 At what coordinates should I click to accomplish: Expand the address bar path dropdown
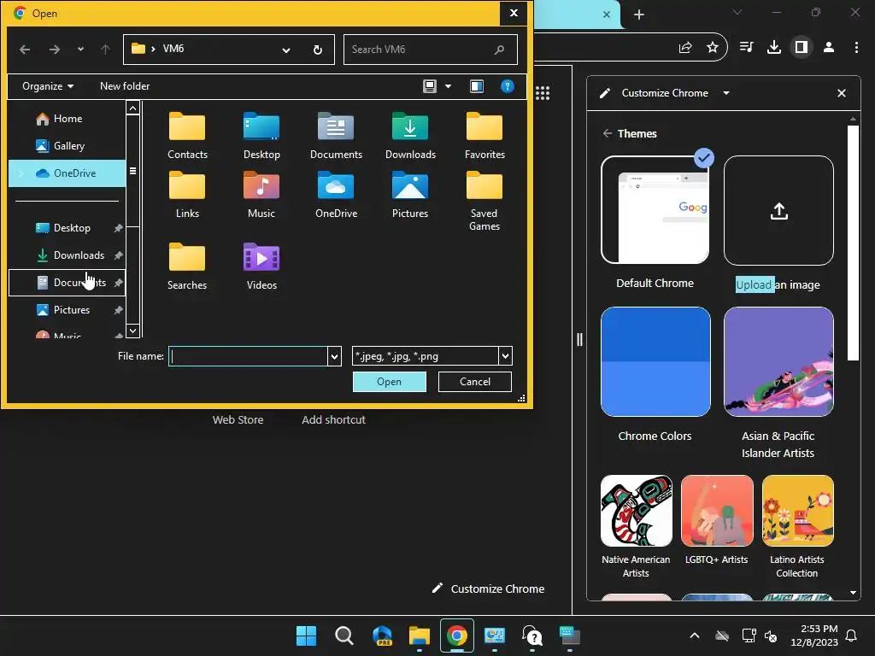coord(286,50)
